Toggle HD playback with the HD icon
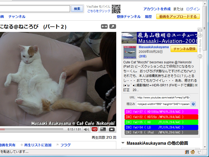The height and width of the screenshot is (157, 209). click(x=94, y=129)
